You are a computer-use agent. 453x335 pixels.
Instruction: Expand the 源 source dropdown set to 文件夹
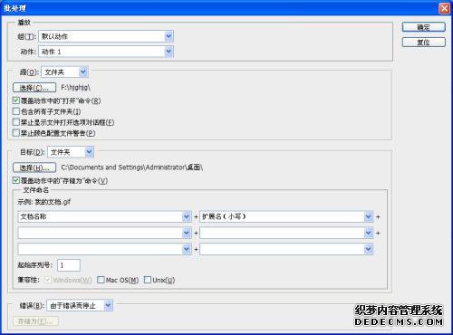tap(64, 72)
